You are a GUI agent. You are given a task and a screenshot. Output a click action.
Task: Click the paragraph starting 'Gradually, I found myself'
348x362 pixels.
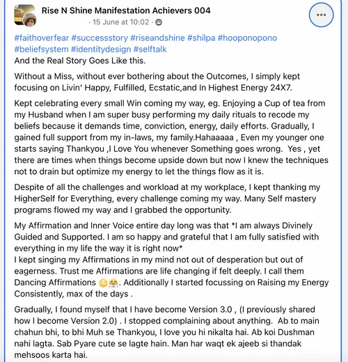166,332
